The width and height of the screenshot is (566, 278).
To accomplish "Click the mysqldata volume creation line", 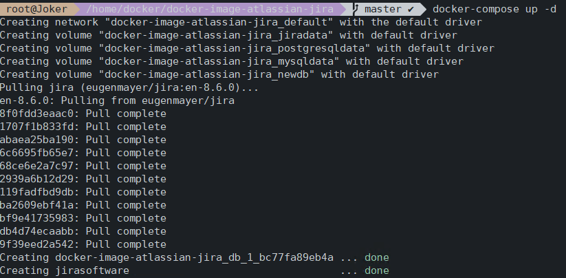I will (231, 61).
